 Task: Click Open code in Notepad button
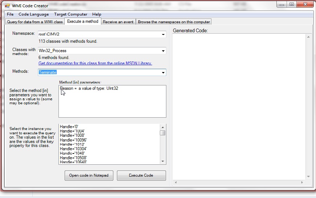tap(89, 176)
